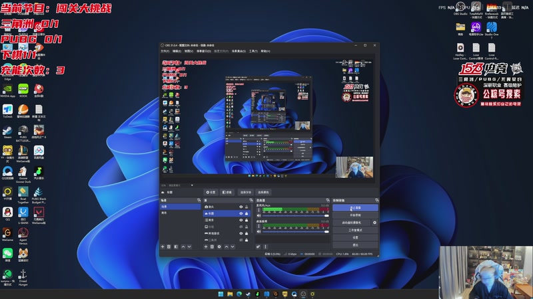Viewport: 533px width, 299px height.
Task: Click the Windows Start button on taskbar
Action: point(221,294)
